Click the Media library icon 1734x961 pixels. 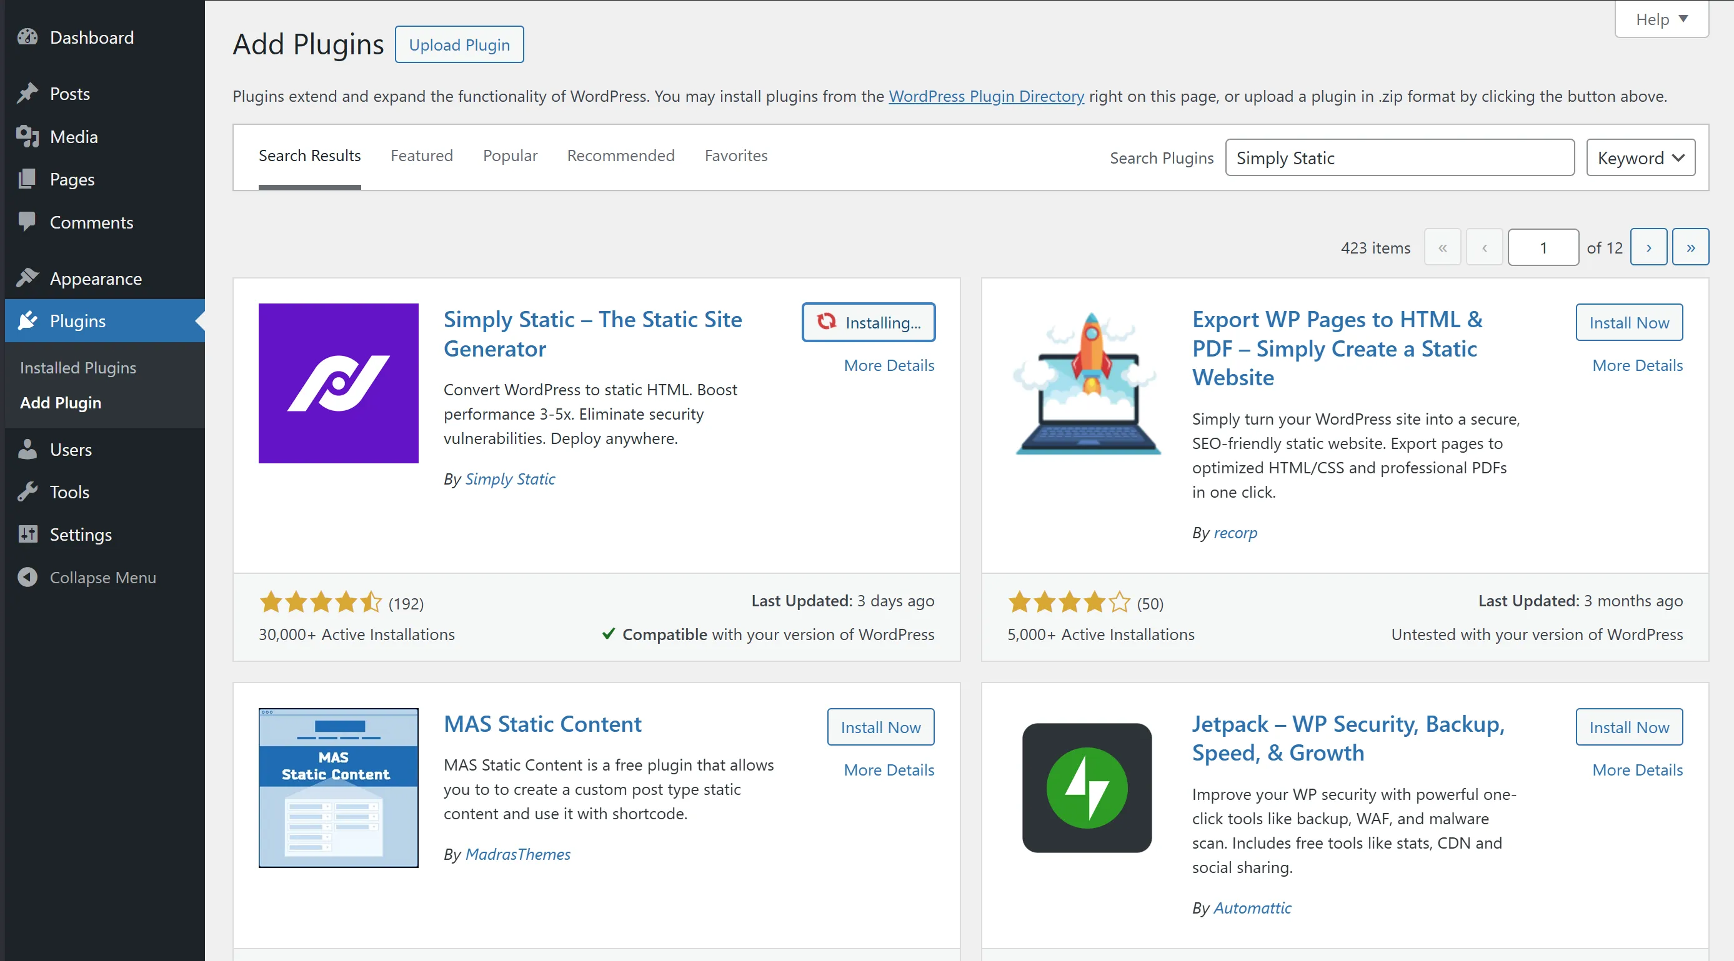coord(27,136)
